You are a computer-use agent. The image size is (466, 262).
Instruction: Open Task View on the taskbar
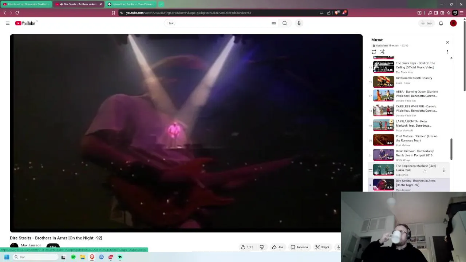(63, 257)
